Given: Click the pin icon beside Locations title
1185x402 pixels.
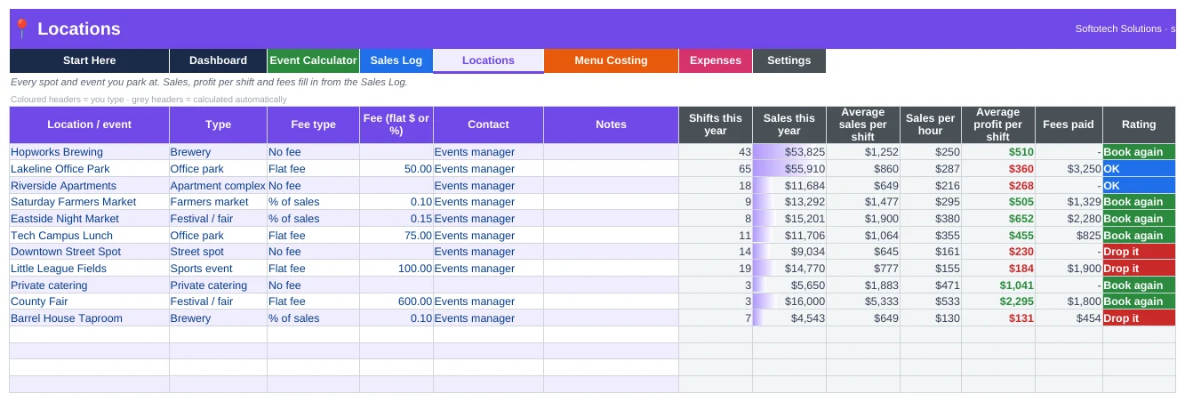Looking at the screenshot, I should pyautogui.click(x=21, y=29).
